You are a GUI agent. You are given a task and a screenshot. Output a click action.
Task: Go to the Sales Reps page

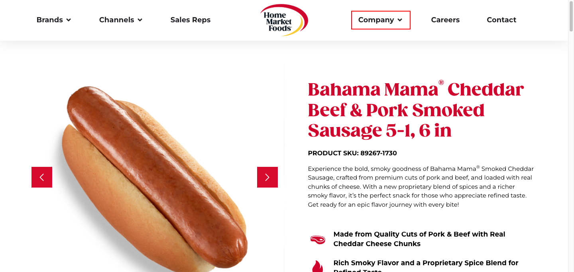pyautogui.click(x=191, y=20)
